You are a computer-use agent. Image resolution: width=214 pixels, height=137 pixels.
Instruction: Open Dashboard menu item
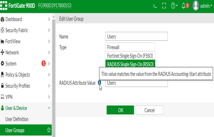tap(26, 19)
